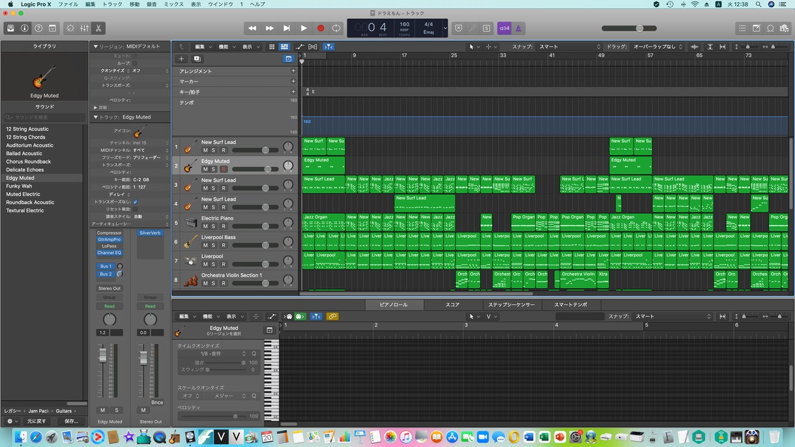Click the red Record button
Viewport: 795px width, 447px height.
[x=320, y=28]
